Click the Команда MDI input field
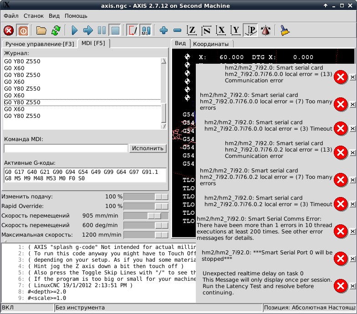This screenshot has width=357, height=314. click(x=66, y=148)
